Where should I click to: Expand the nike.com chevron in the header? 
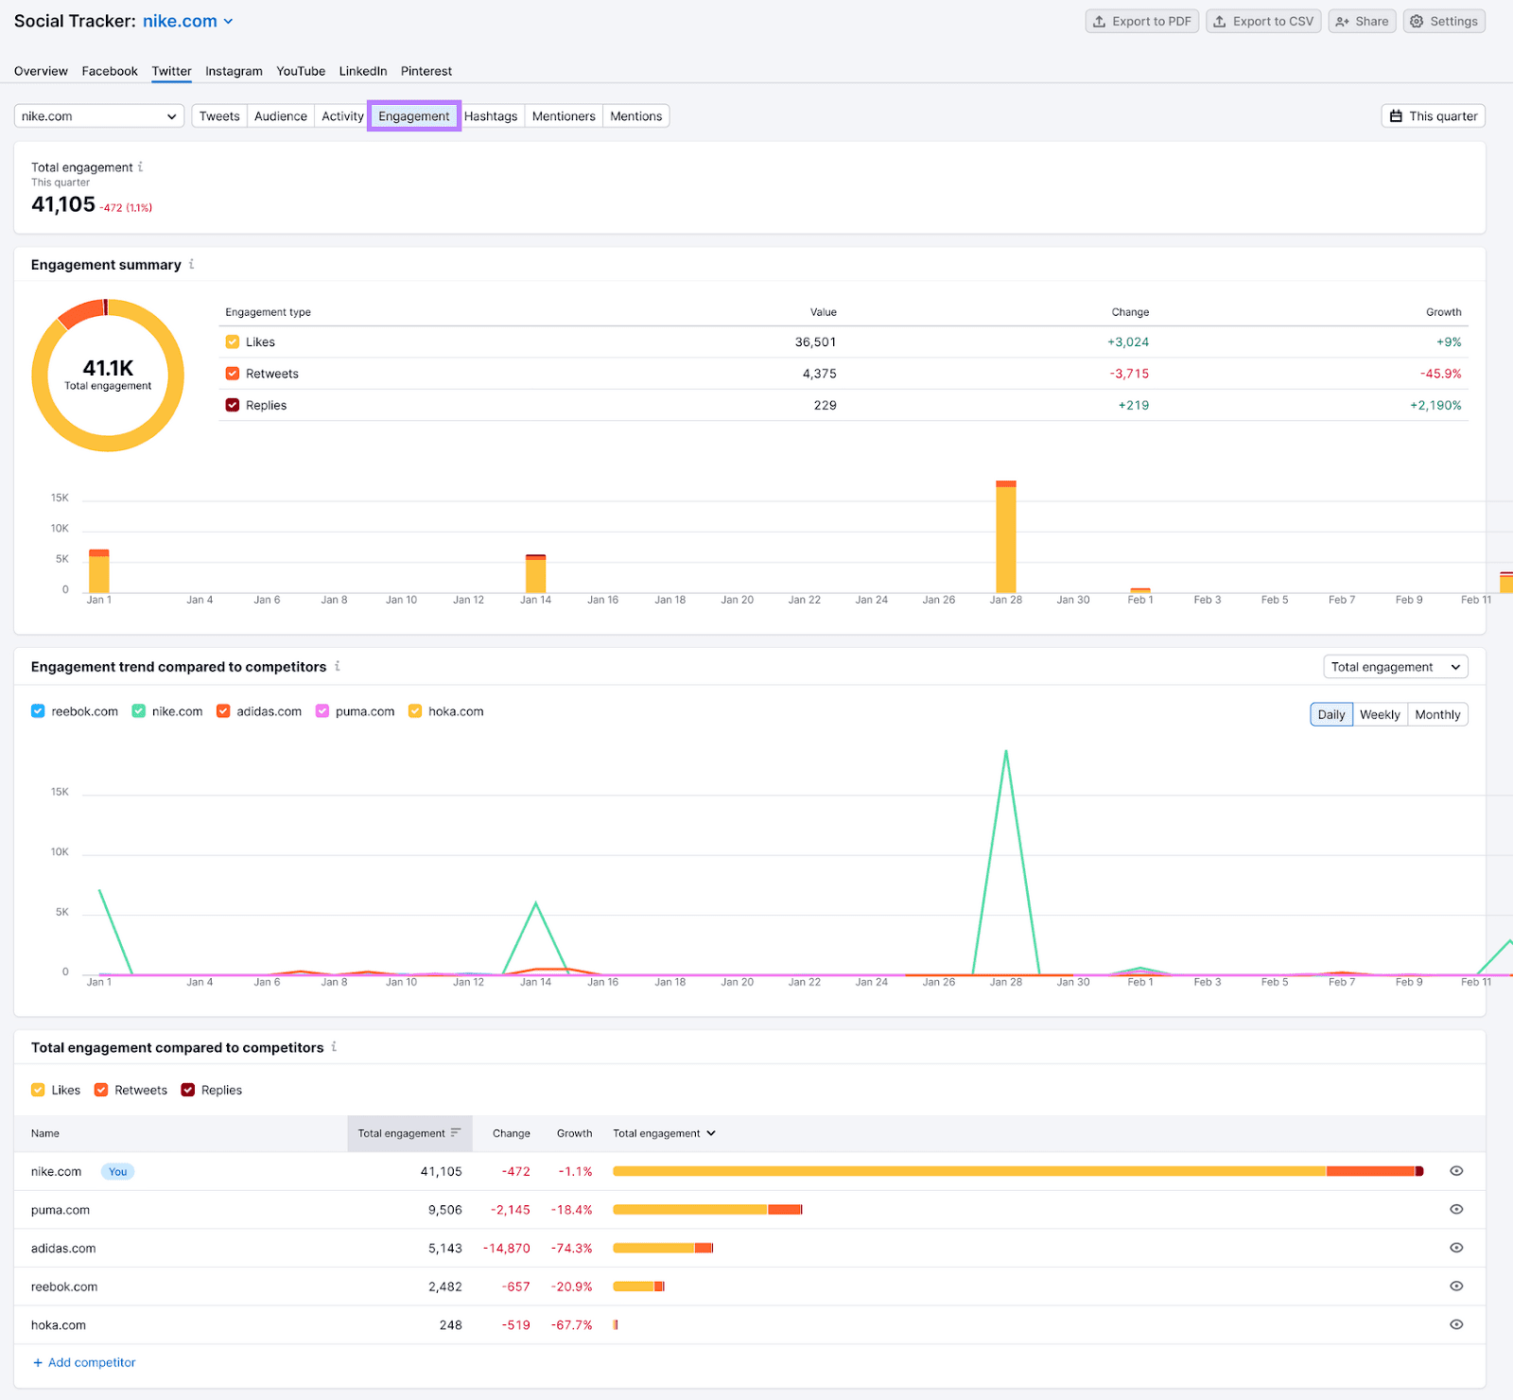click(x=227, y=21)
